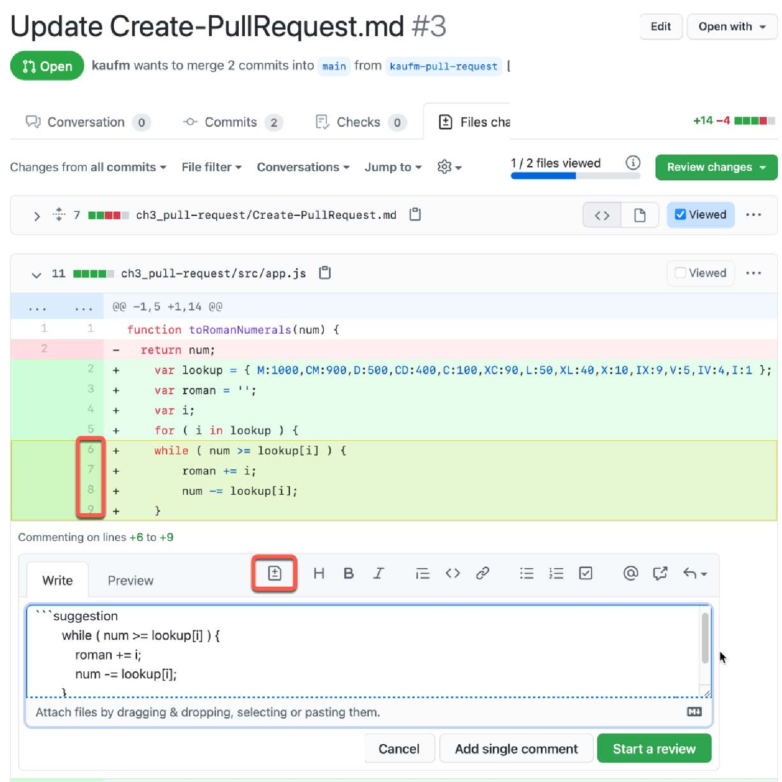
Task: Open Changes from all commits dropdown
Action: [88, 167]
